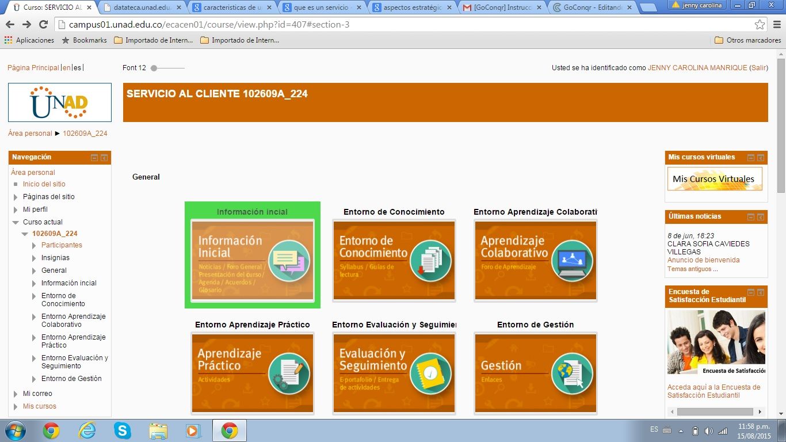
Task: Click the Entorno de Conocimiento documents icon
Action: click(430, 261)
